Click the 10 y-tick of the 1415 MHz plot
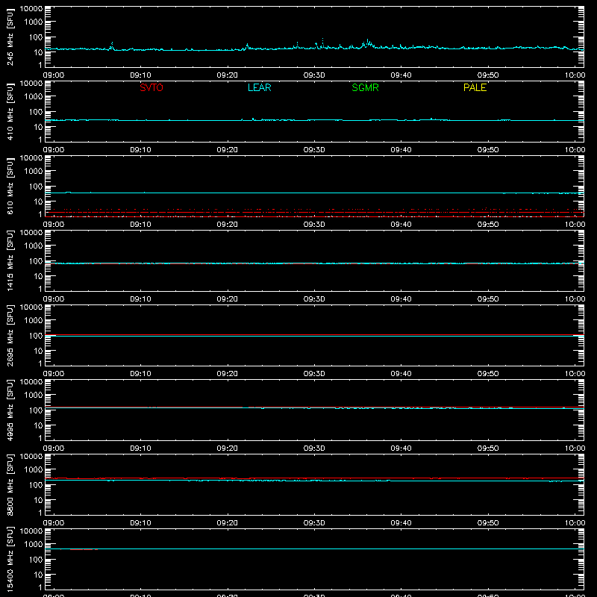The width and height of the screenshot is (597, 597). click(x=38, y=276)
